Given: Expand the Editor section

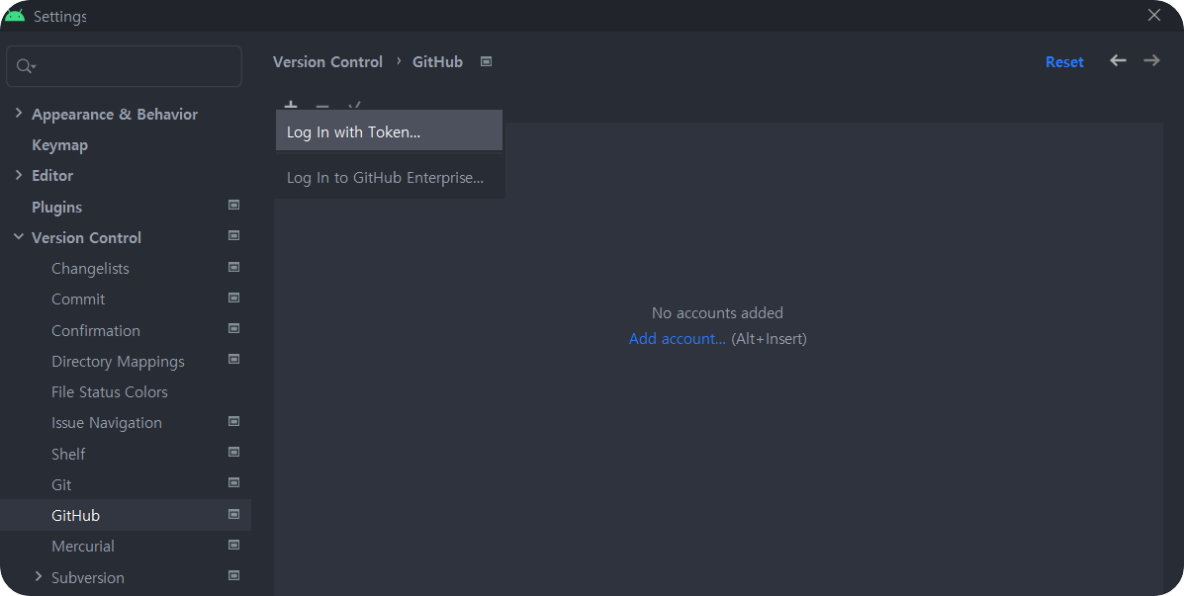Looking at the screenshot, I should click(x=19, y=175).
